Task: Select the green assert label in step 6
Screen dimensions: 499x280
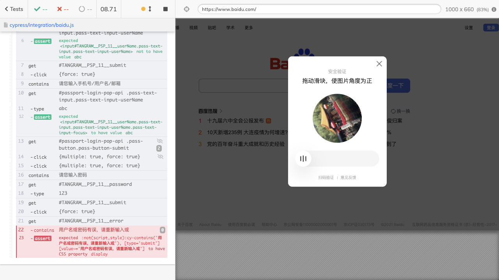Action: [42, 41]
